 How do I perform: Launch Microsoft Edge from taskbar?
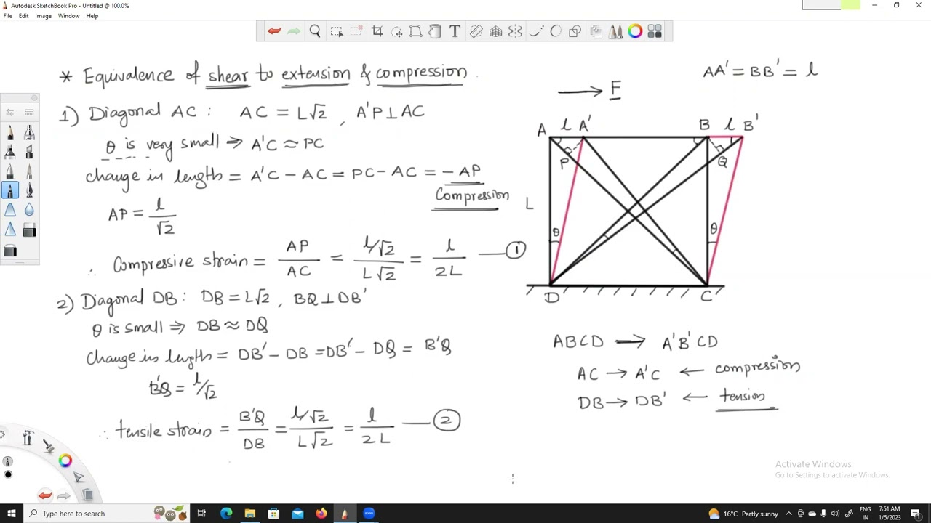click(226, 514)
